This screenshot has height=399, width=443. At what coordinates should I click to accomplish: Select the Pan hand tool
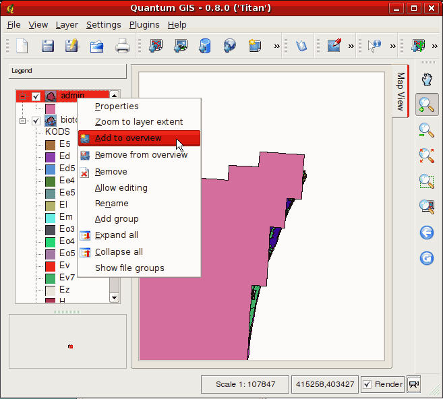click(x=427, y=80)
